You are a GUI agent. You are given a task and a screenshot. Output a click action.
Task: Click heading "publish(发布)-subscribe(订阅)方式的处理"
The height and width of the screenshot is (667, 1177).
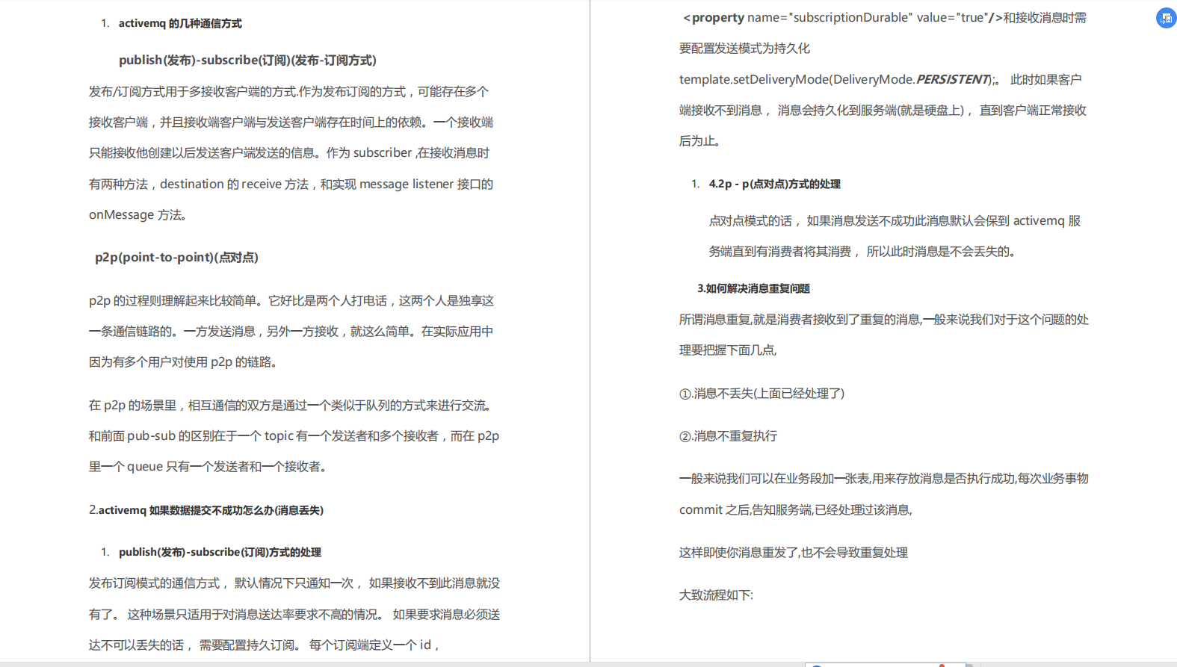click(220, 552)
